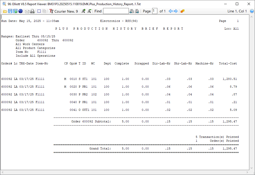Click the Page number field
Viewport: 255px width, 175px height.
pyautogui.click(x=155, y=11)
